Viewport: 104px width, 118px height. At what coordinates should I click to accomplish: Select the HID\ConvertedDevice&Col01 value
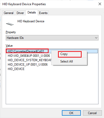(26, 51)
